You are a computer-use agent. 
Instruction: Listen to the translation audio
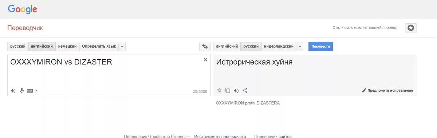pos(236,91)
